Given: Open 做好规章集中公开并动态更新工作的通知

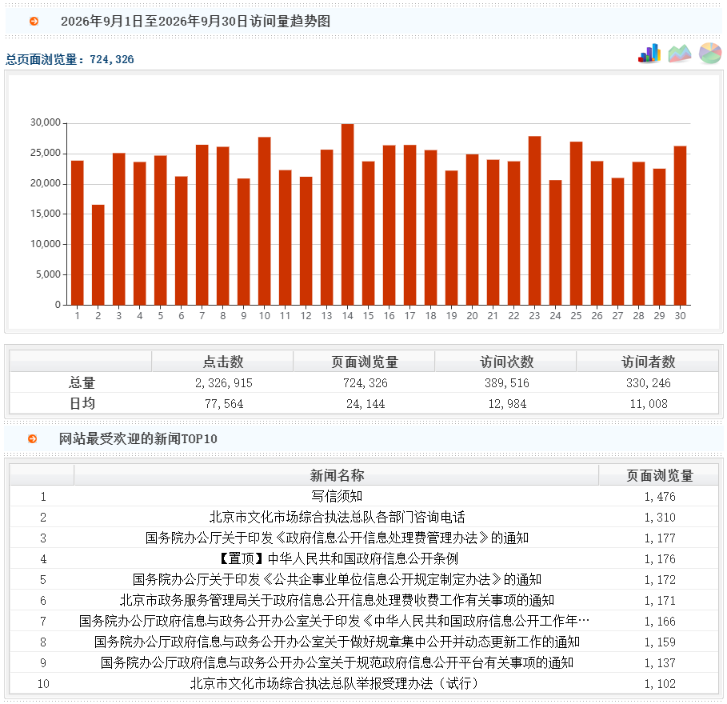Looking at the screenshot, I should point(337,642).
